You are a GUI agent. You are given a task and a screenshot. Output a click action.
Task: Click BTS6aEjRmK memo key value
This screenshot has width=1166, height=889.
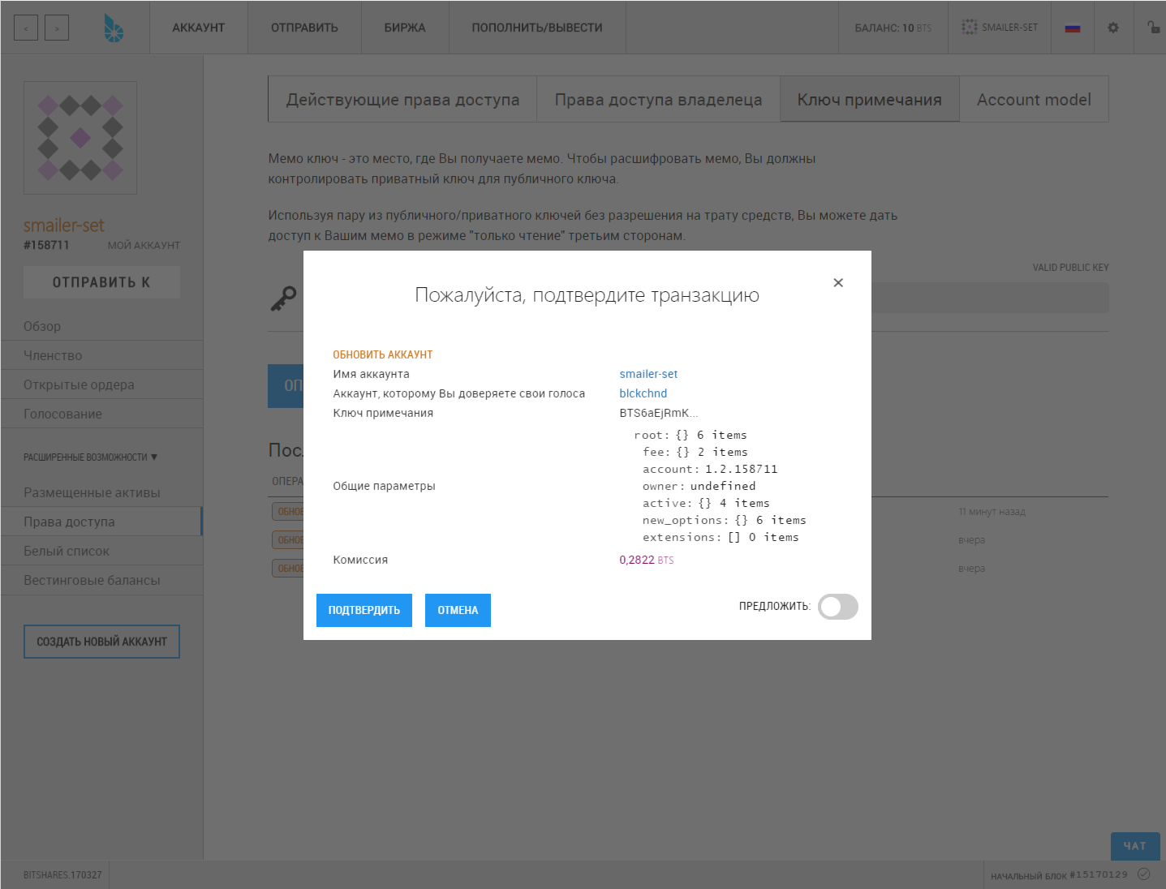click(658, 413)
